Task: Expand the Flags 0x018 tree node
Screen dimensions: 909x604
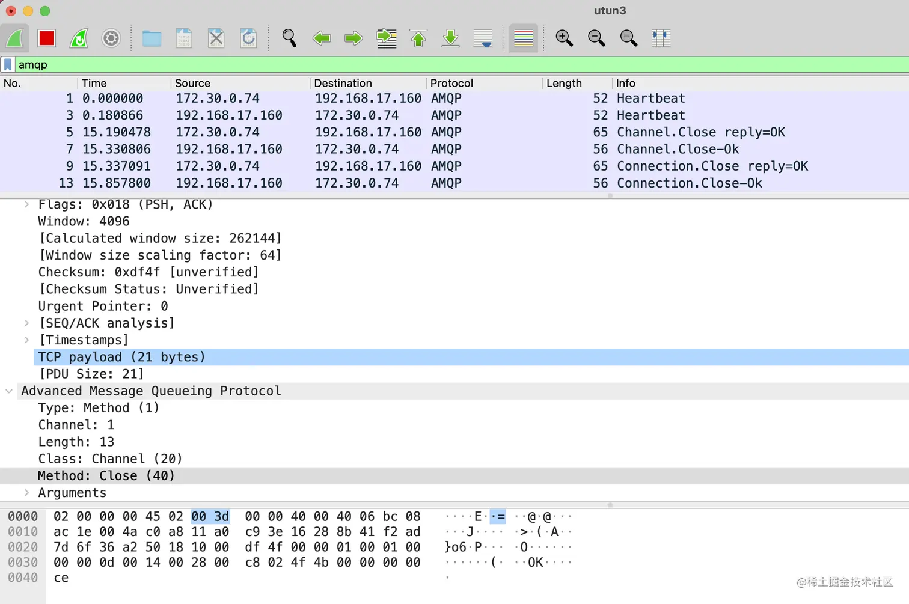Action: 26,204
